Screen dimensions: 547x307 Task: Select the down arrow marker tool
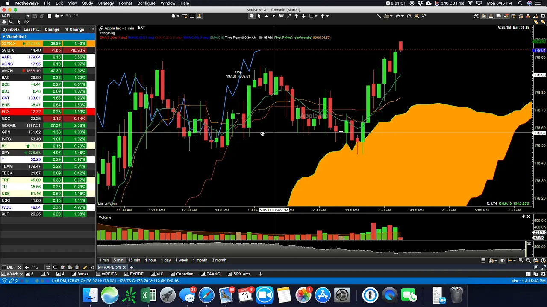303,16
